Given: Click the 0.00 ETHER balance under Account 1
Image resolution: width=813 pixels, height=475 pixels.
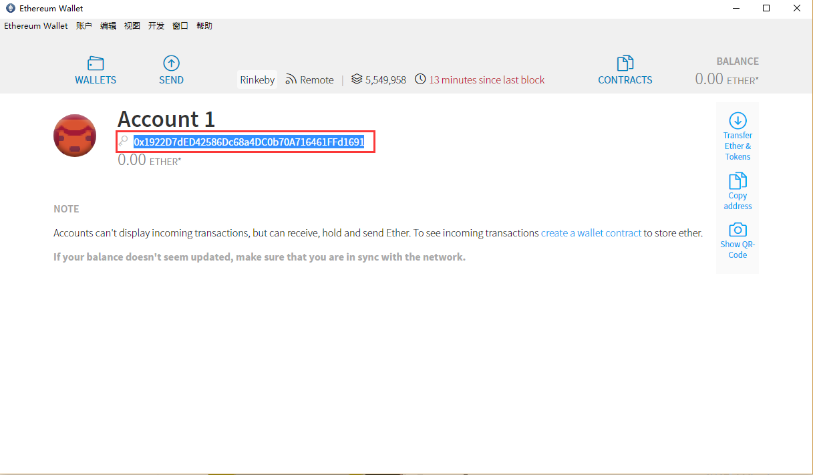Looking at the screenshot, I should pyautogui.click(x=150, y=160).
